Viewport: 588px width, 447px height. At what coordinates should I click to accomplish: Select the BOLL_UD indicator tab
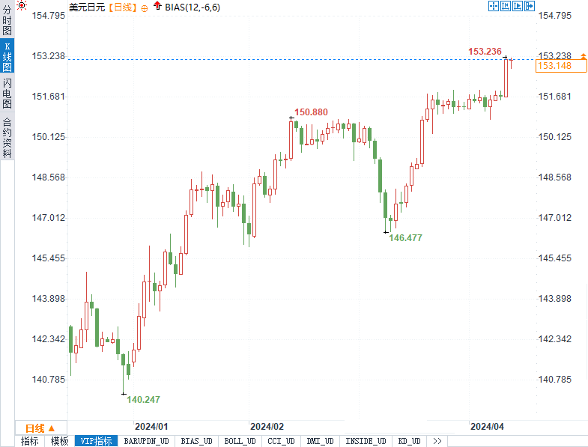point(240,441)
